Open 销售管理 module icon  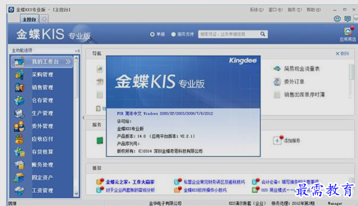[19, 87]
